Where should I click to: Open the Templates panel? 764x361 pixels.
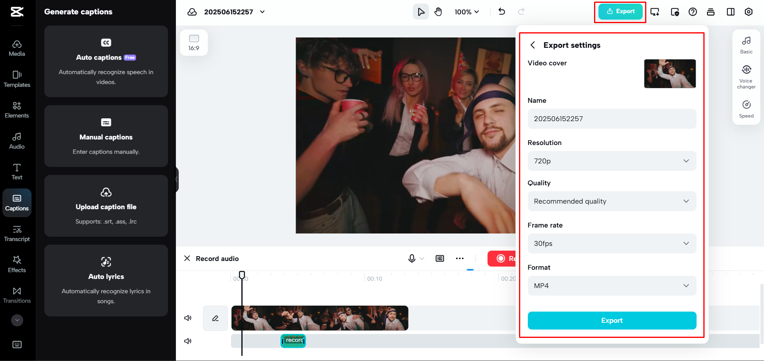(17, 79)
